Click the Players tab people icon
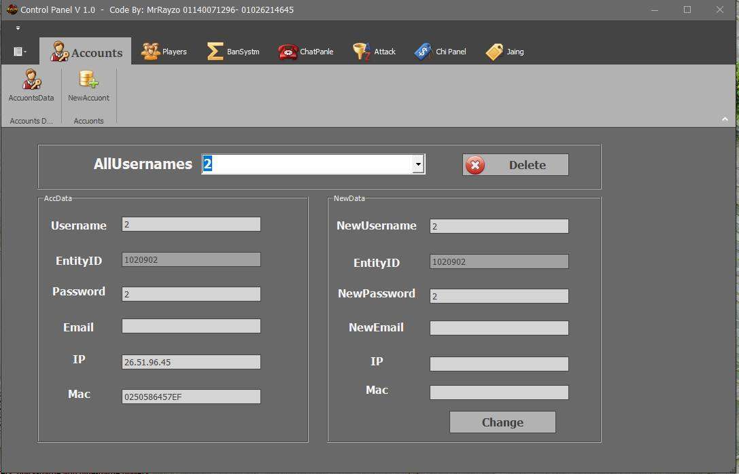Image resolution: width=739 pixels, height=474 pixels. click(x=151, y=52)
